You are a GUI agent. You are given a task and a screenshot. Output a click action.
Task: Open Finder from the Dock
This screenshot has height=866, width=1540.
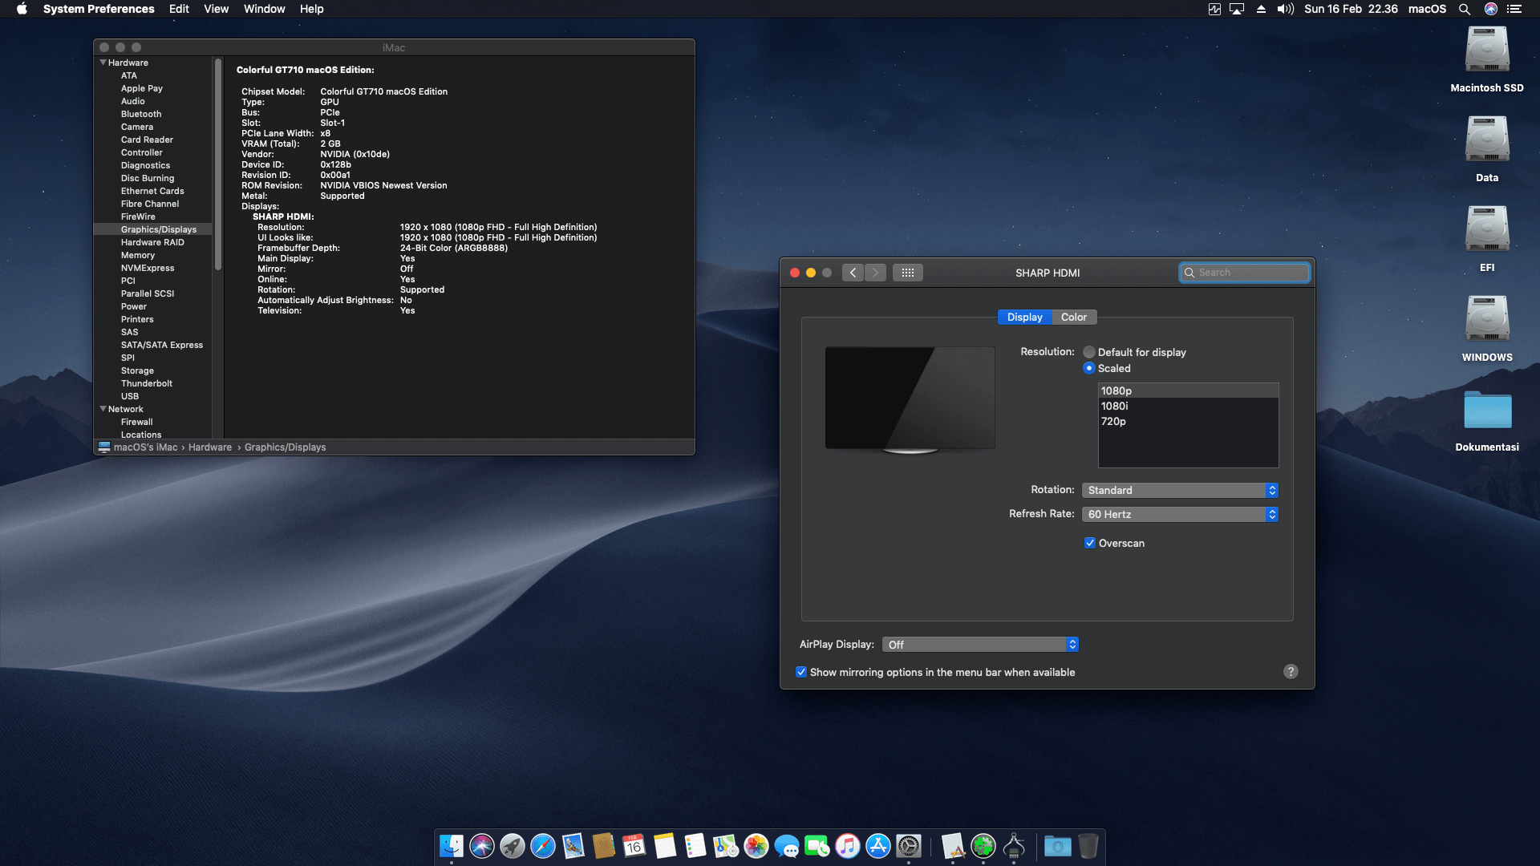pyautogui.click(x=452, y=846)
